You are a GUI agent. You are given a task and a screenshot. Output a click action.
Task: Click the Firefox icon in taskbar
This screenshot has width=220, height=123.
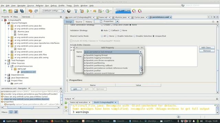[x=52, y=121]
